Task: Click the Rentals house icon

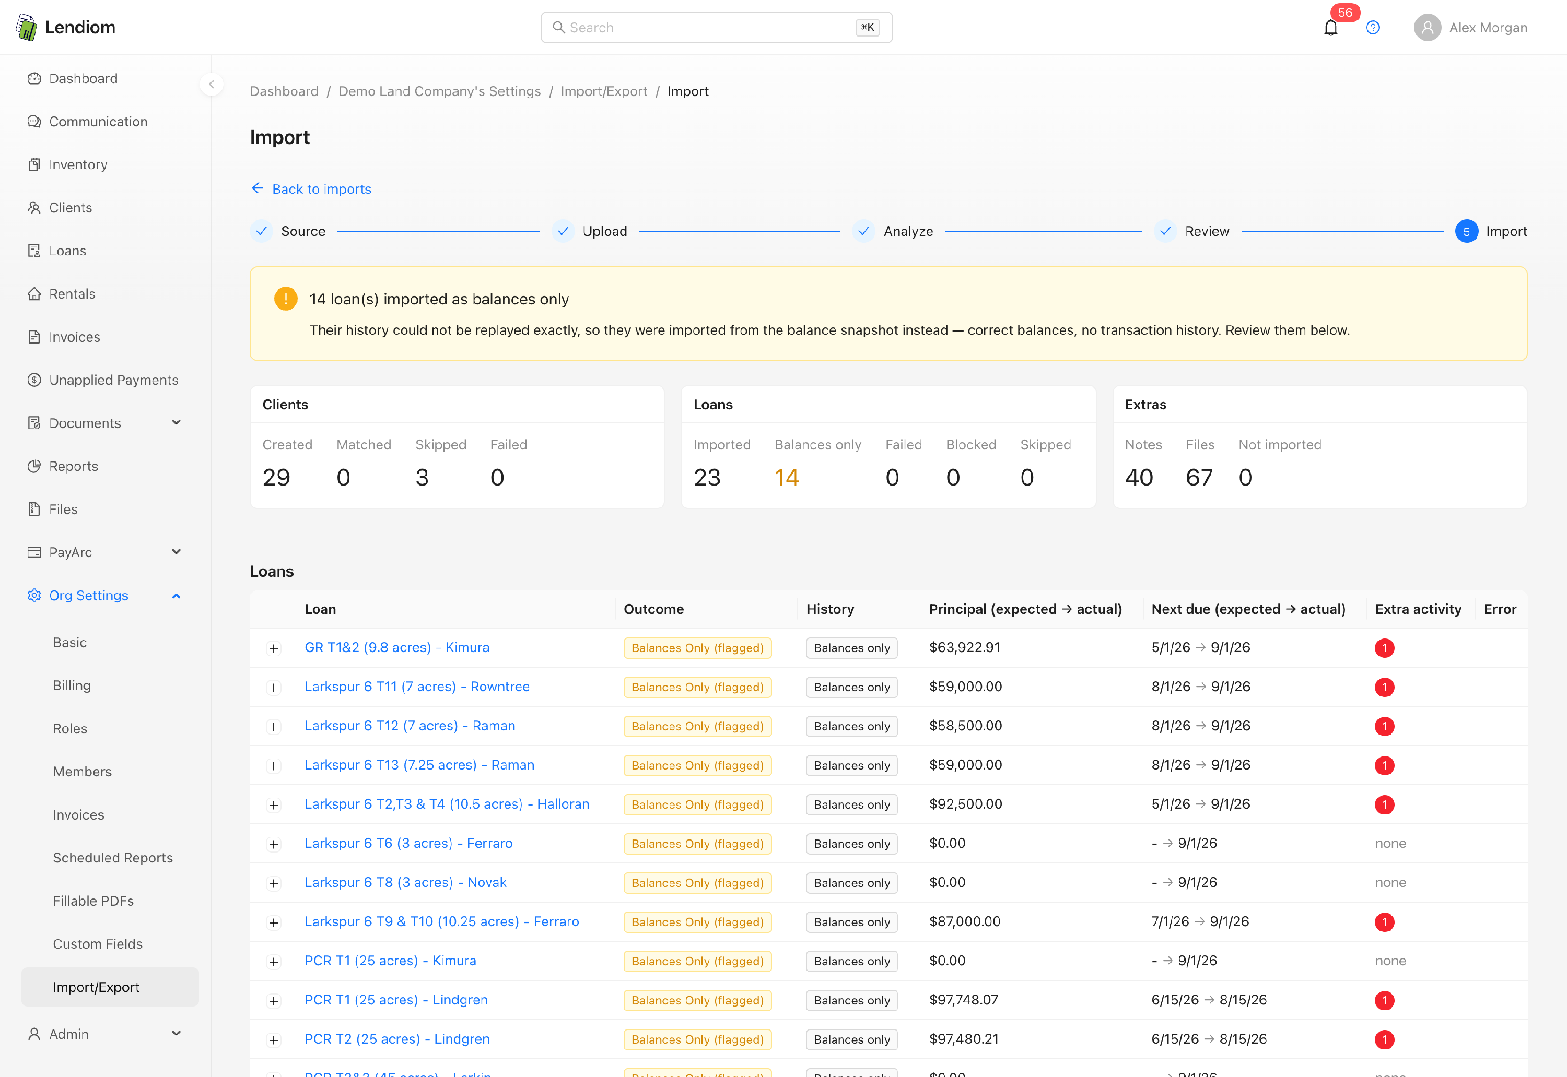Action: pos(34,293)
